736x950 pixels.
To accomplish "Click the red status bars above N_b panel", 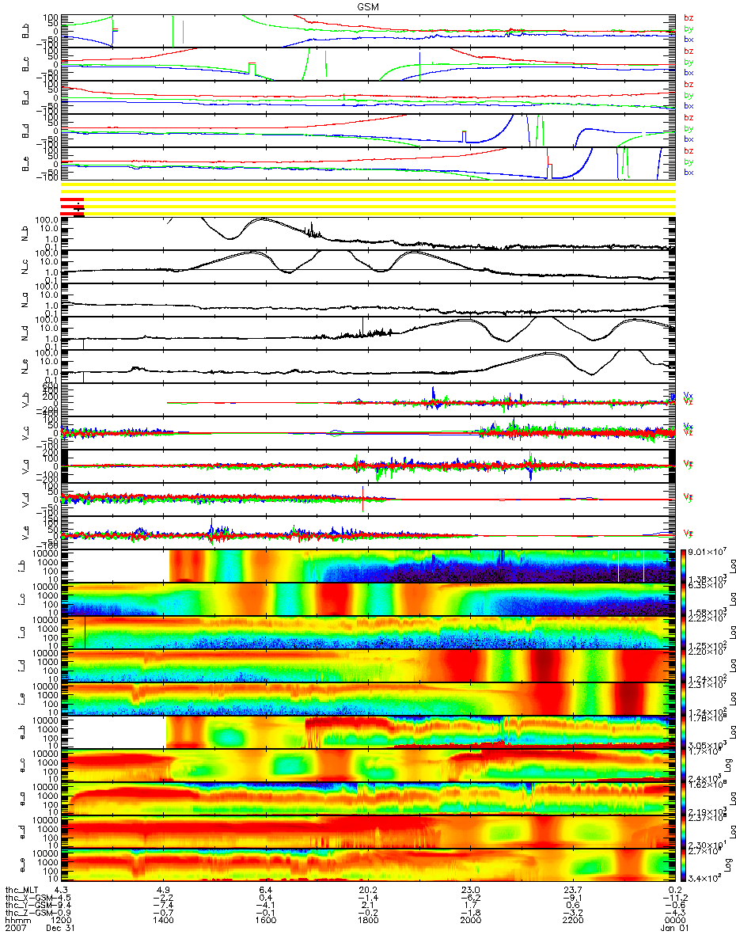I will coord(72,206).
